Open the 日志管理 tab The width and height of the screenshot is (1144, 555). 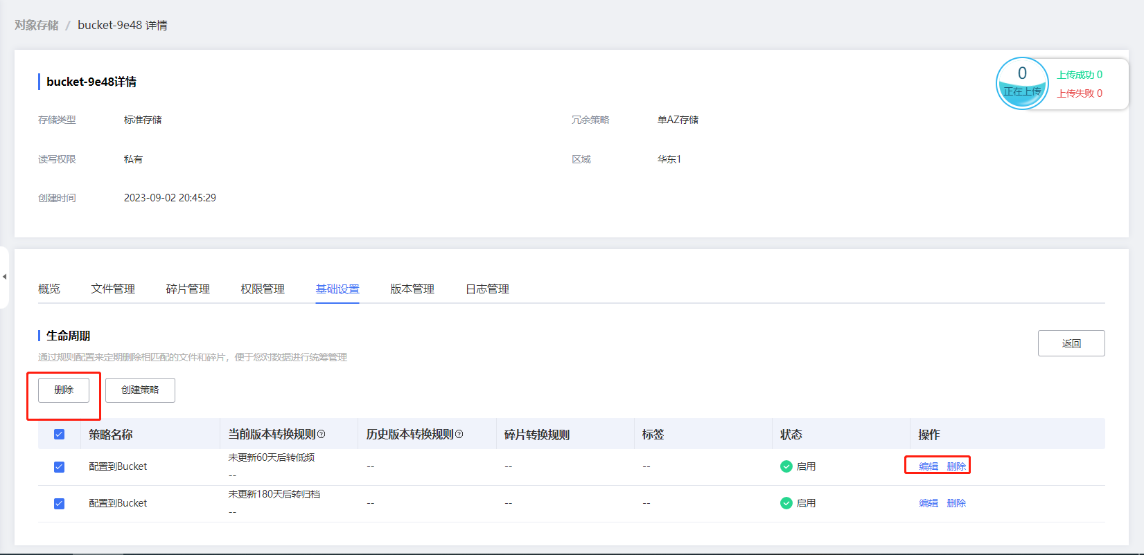coord(487,289)
